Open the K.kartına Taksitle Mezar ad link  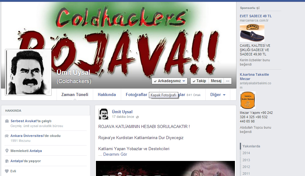pos(254,77)
